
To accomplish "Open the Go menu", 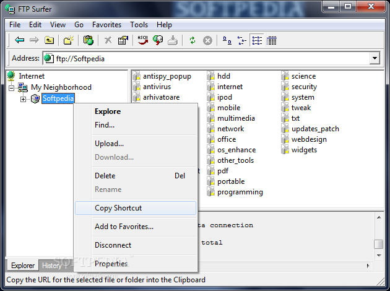I will [79, 25].
